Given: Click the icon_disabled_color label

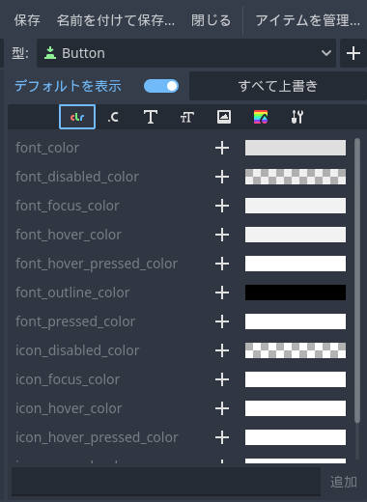Looking at the screenshot, I should (x=77, y=350).
